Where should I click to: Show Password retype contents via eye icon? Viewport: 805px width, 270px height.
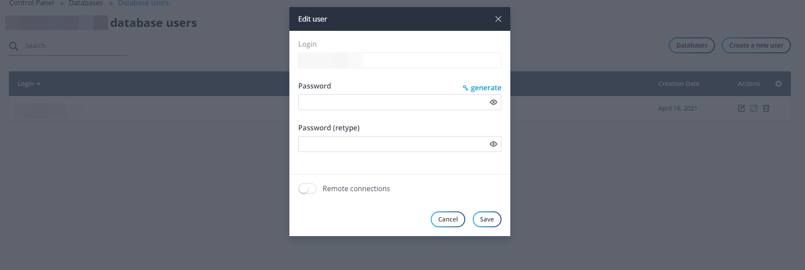click(493, 144)
